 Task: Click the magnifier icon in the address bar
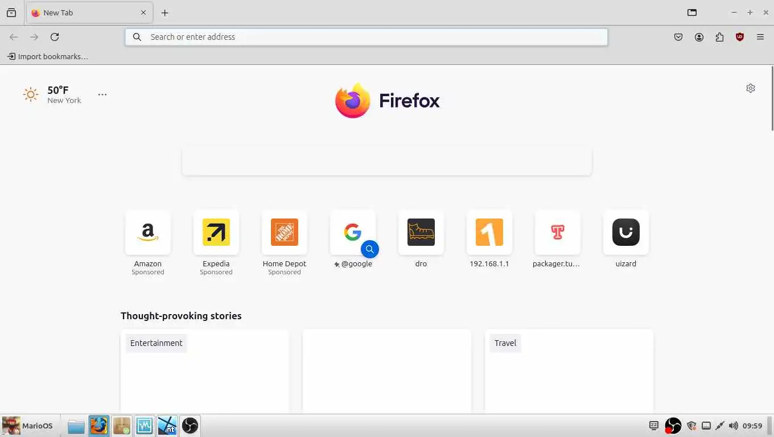click(x=137, y=37)
